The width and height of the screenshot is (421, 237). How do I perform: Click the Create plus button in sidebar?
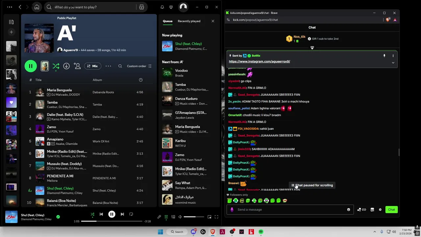pos(11,32)
